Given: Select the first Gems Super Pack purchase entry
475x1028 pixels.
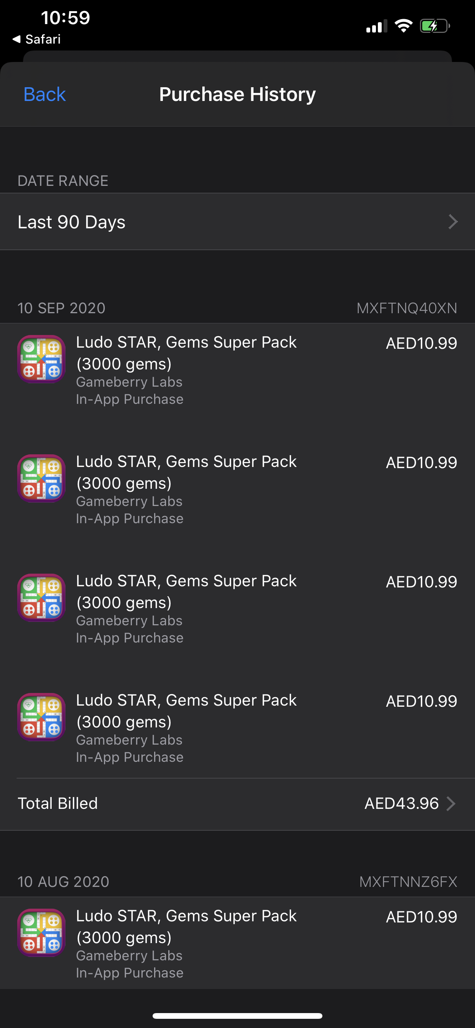Looking at the screenshot, I should click(237, 370).
